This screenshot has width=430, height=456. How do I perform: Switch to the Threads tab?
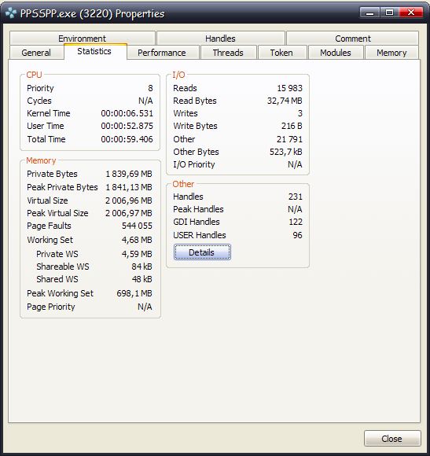click(x=228, y=53)
